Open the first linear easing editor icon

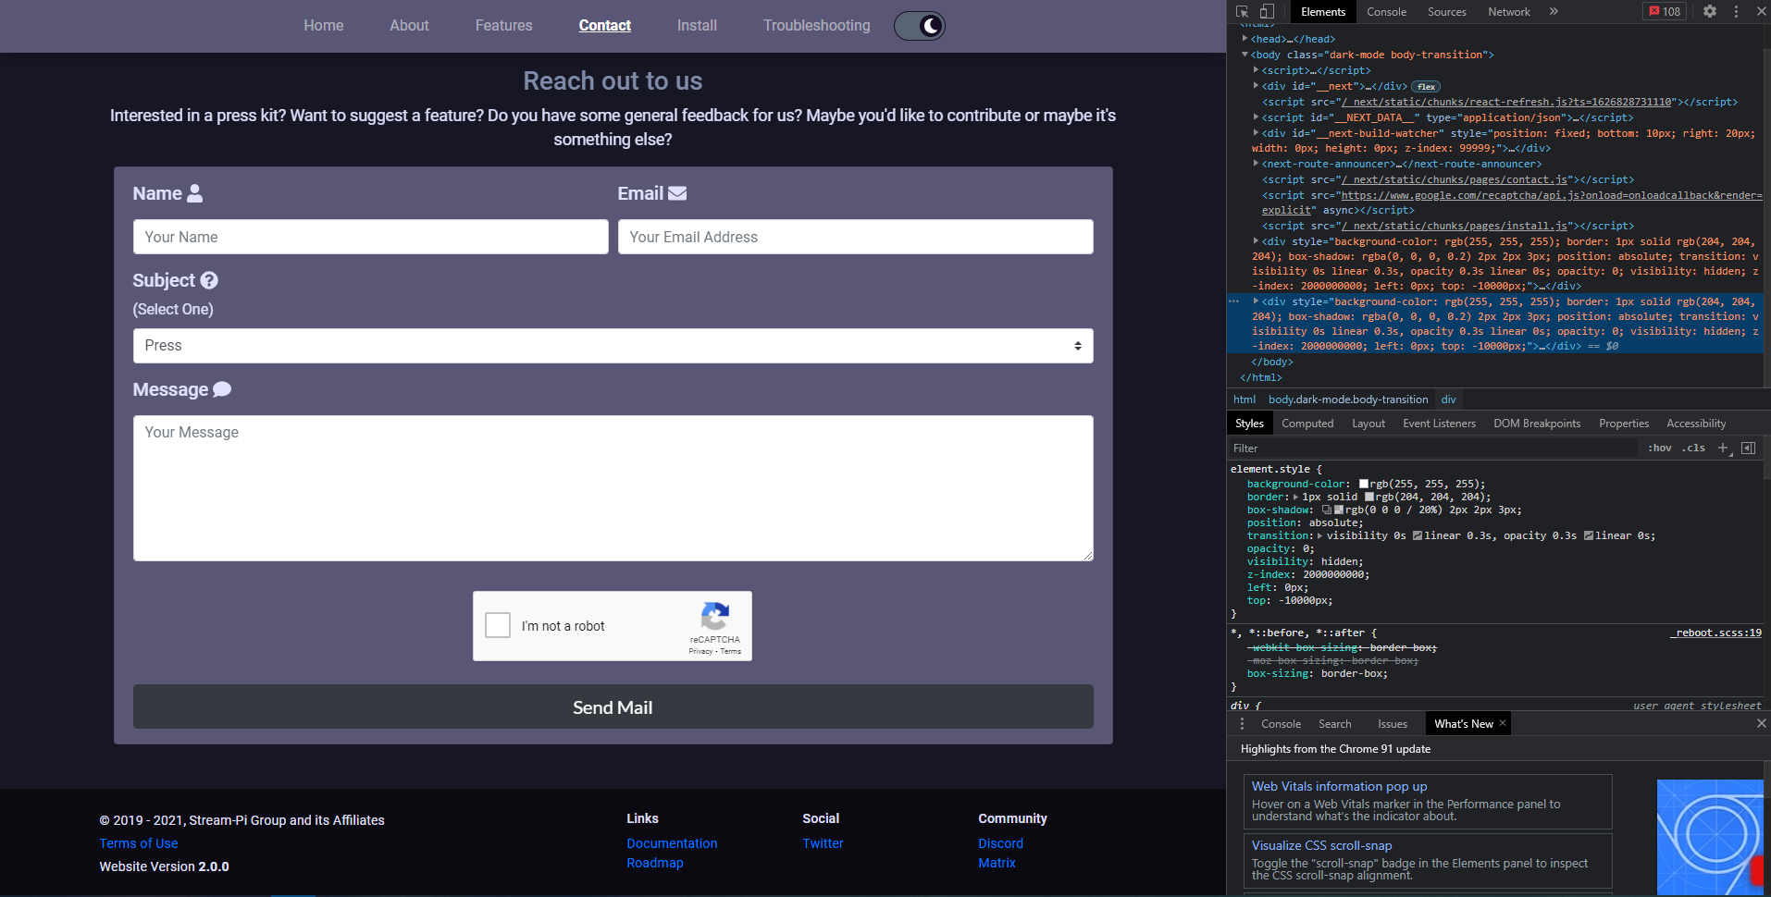pos(1418,536)
